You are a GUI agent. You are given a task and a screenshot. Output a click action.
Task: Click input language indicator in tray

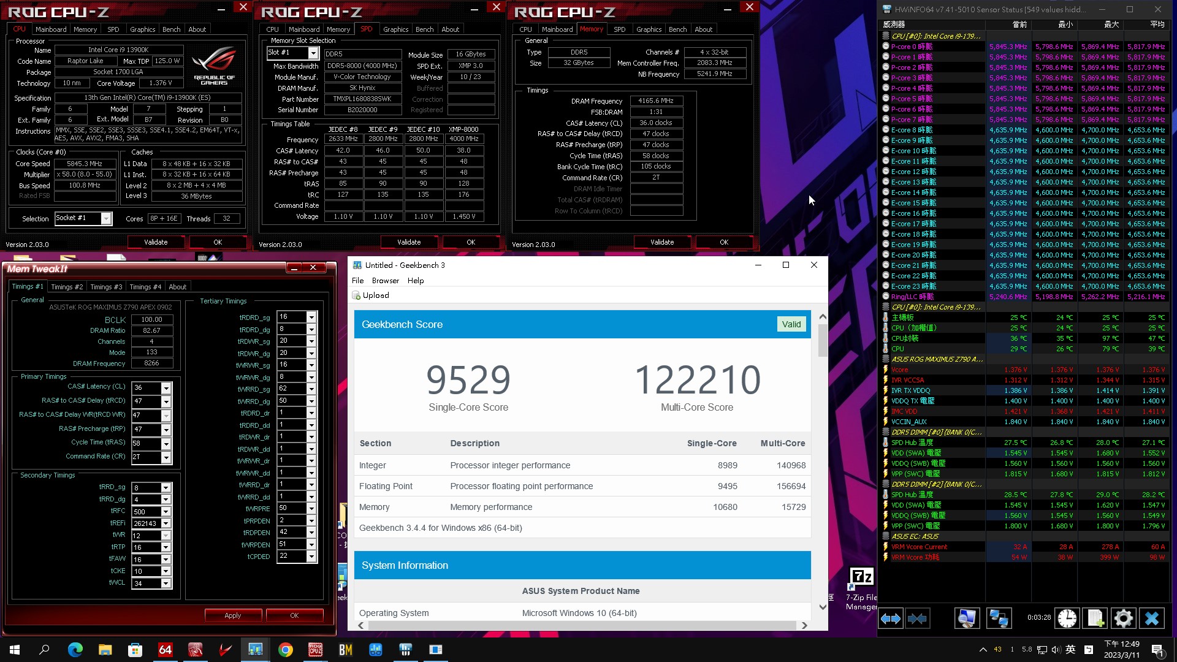[1070, 650]
